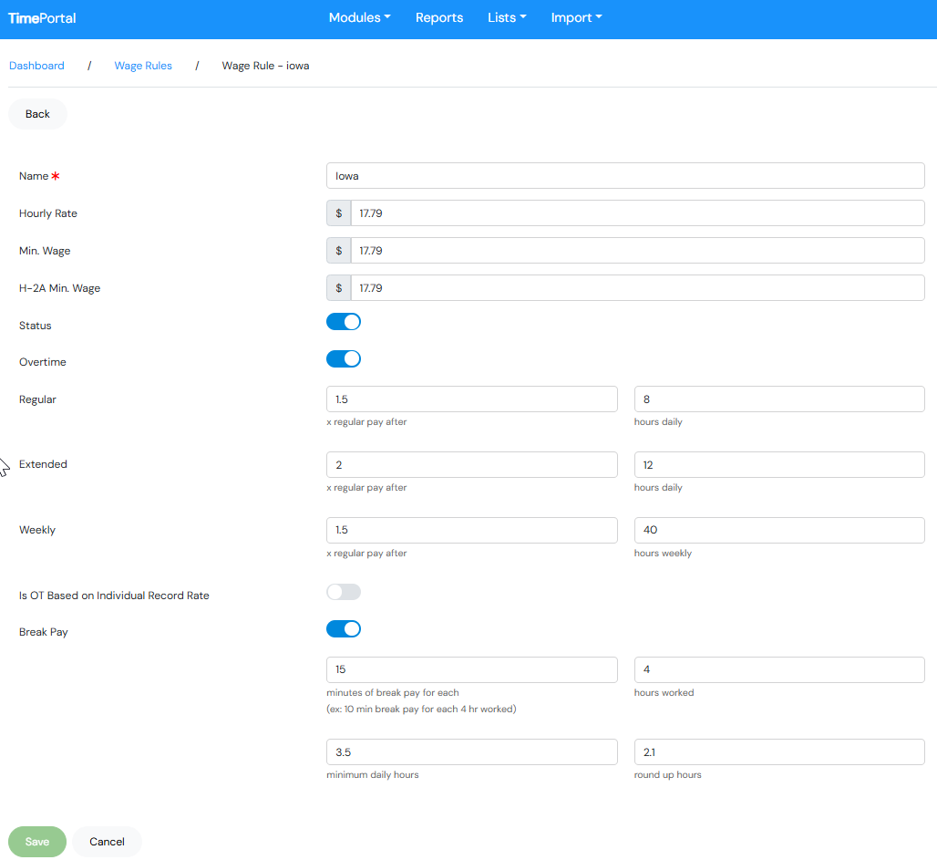Screen dimensions: 937x860
Task: Open the Import dropdown menu
Action: point(576,18)
